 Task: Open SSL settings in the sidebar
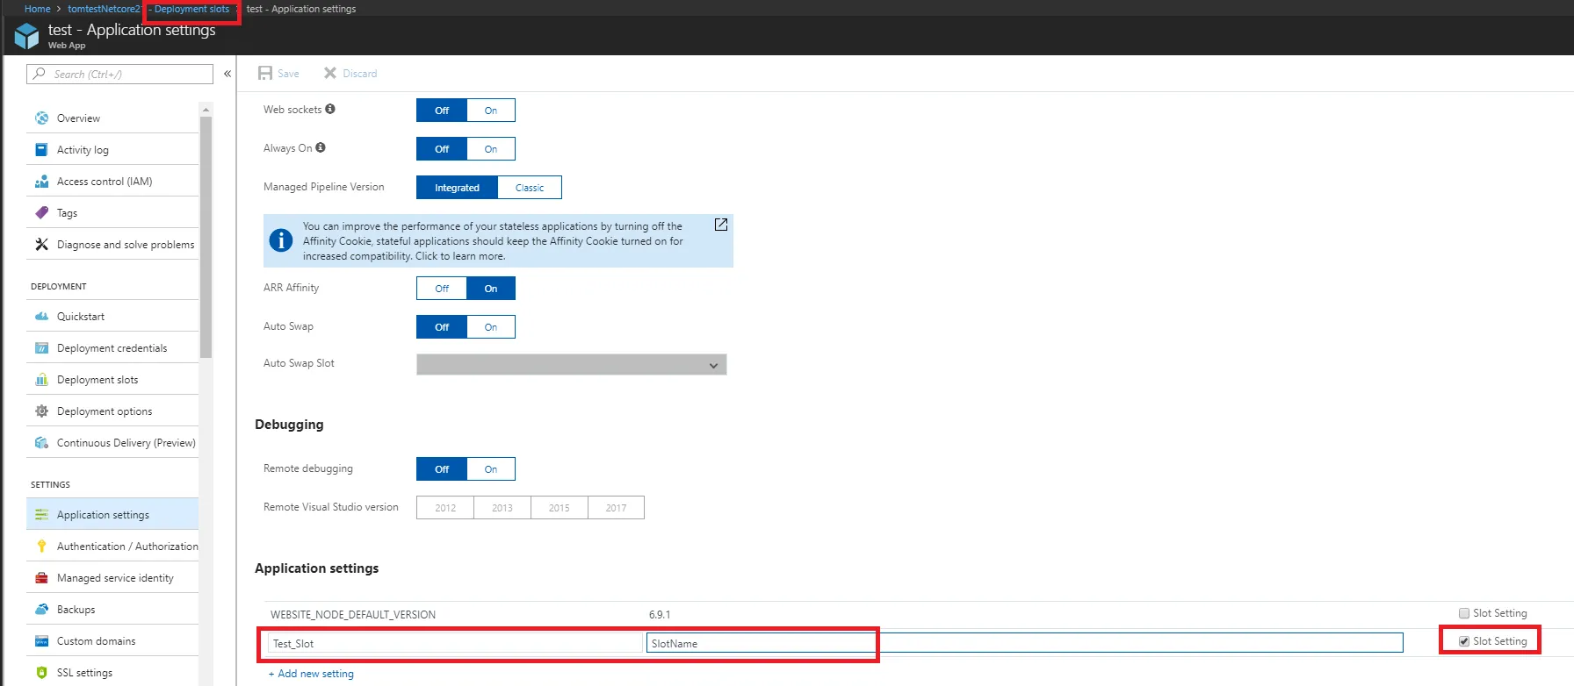point(112,673)
